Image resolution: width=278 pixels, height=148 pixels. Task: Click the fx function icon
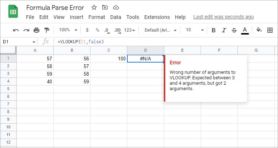pos(46,42)
